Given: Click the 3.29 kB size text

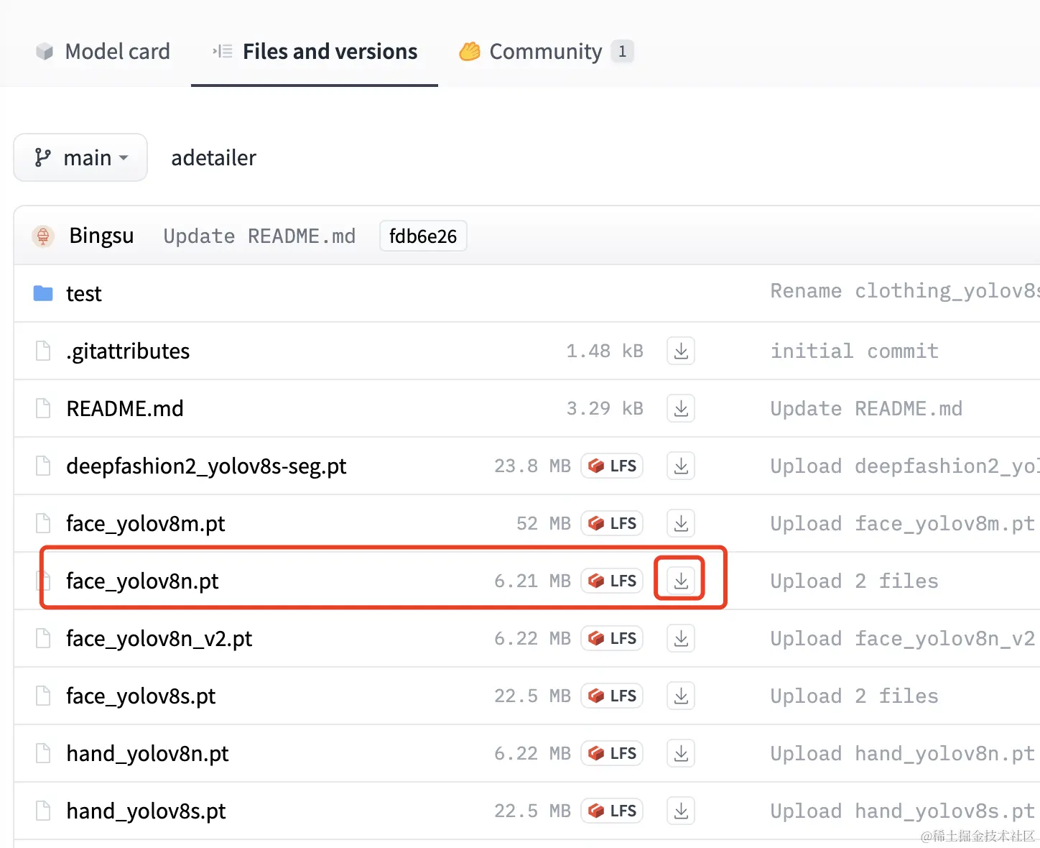Looking at the screenshot, I should click(x=605, y=408).
